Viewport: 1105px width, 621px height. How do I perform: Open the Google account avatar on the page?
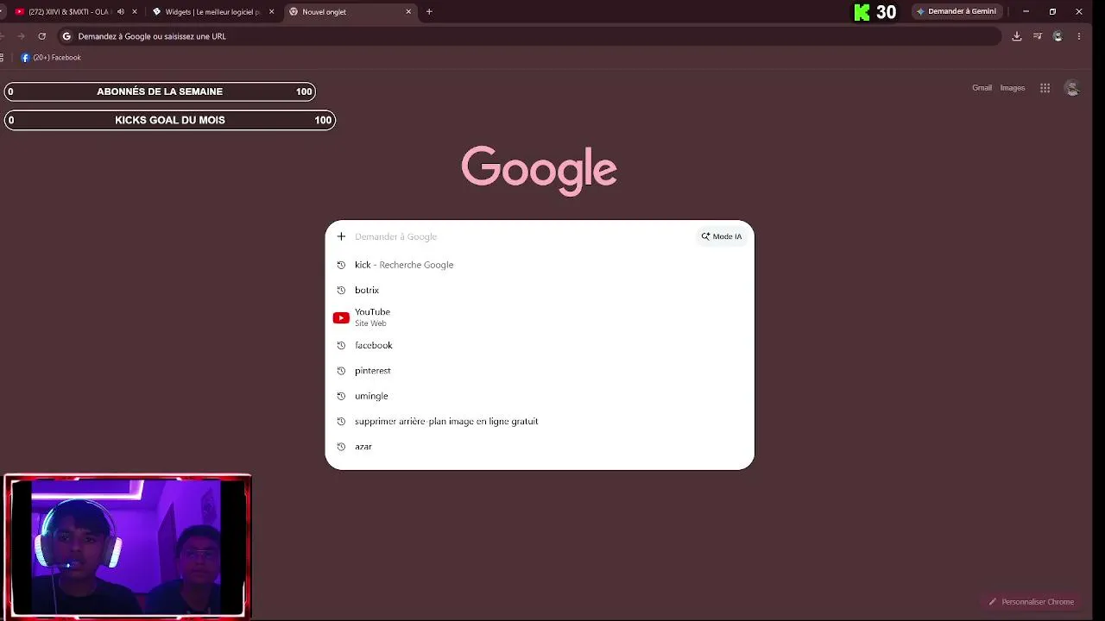1072,88
